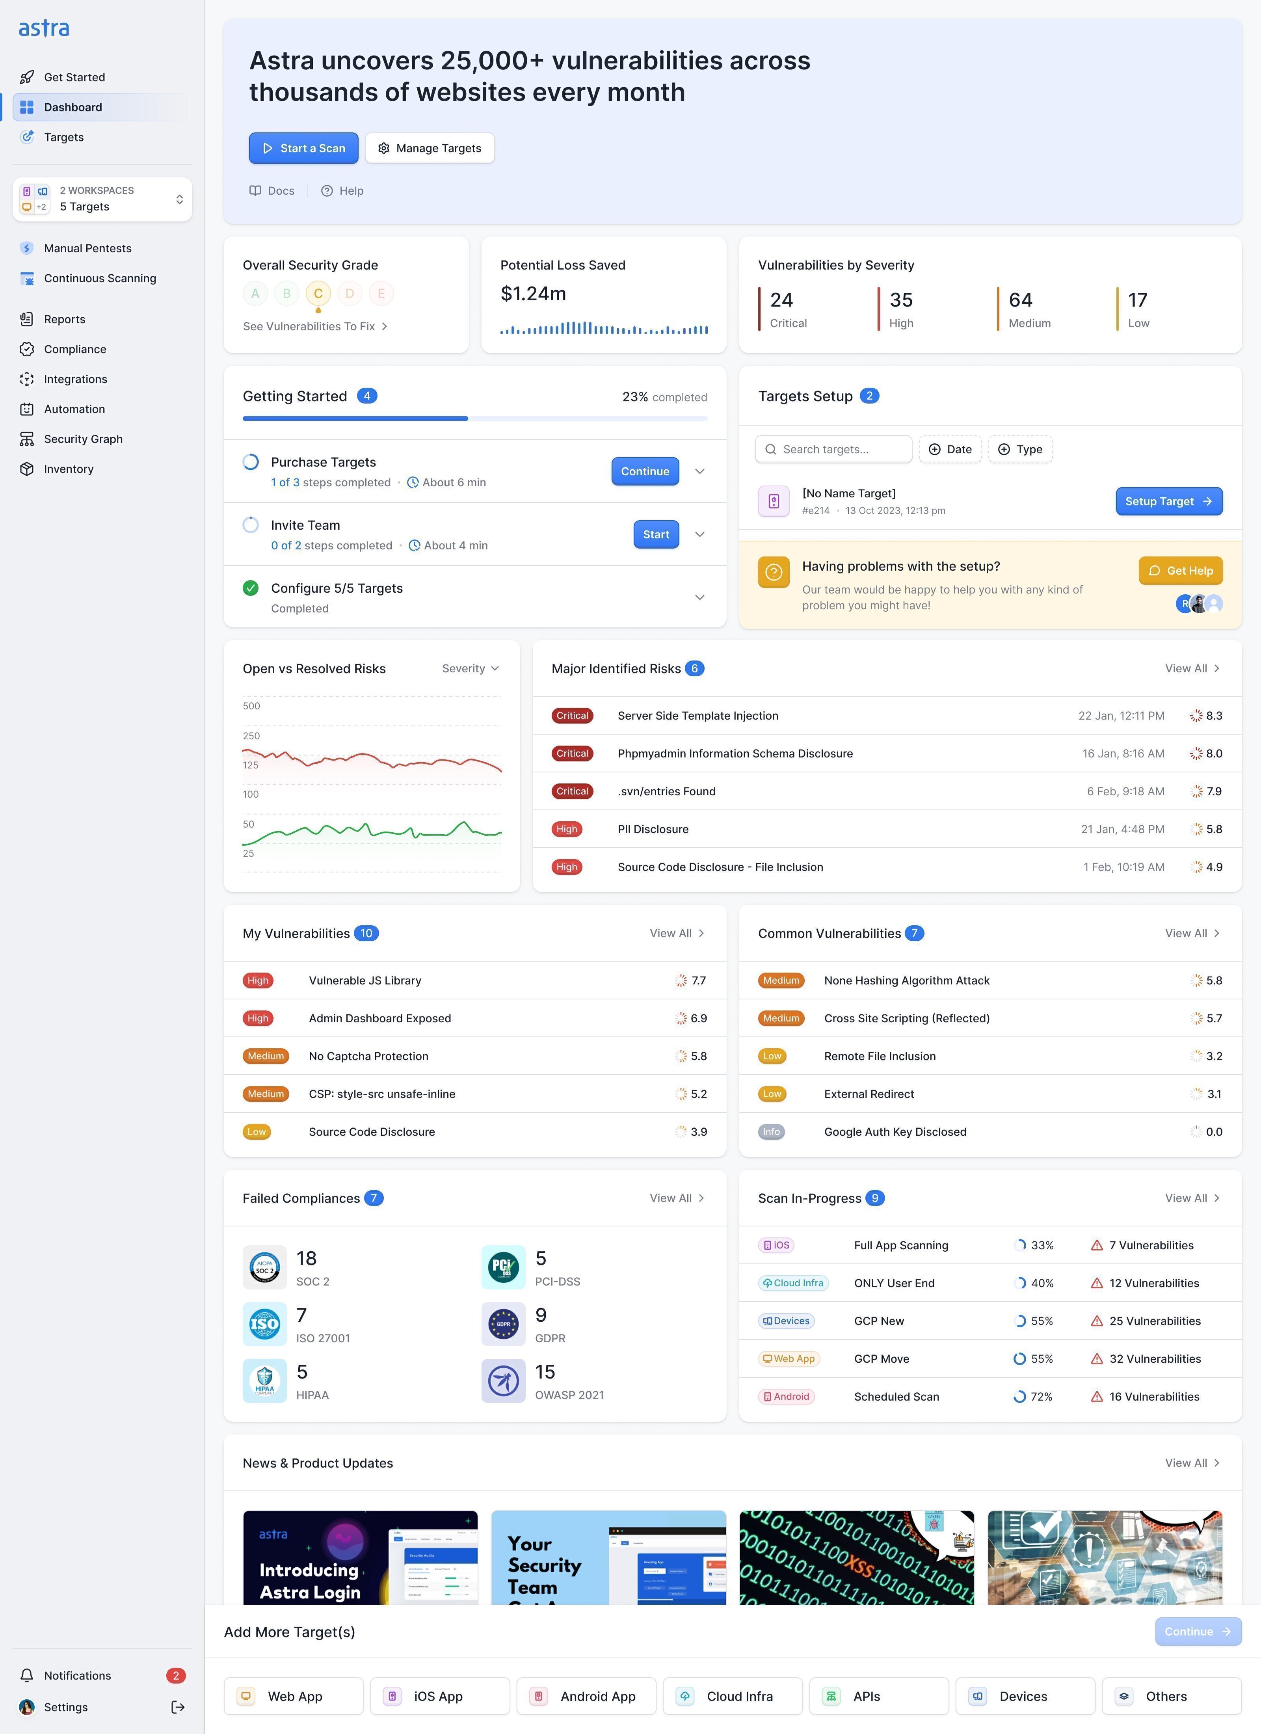The image size is (1261, 1734).
Task: Select the Cloud Infra target type option
Action: click(x=733, y=1696)
